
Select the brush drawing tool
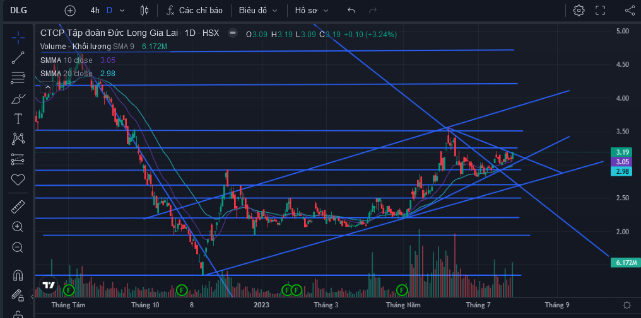pyautogui.click(x=18, y=98)
